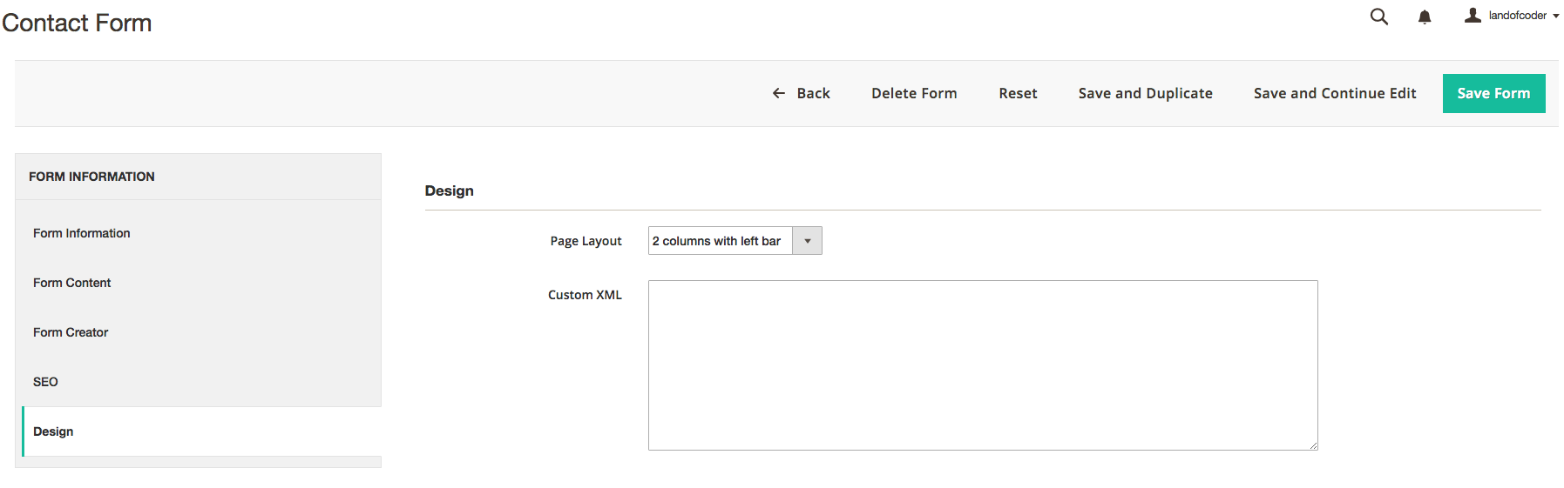Go back using the Back button
Image resolution: width=1564 pixels, height=488 pixels.
813,93
